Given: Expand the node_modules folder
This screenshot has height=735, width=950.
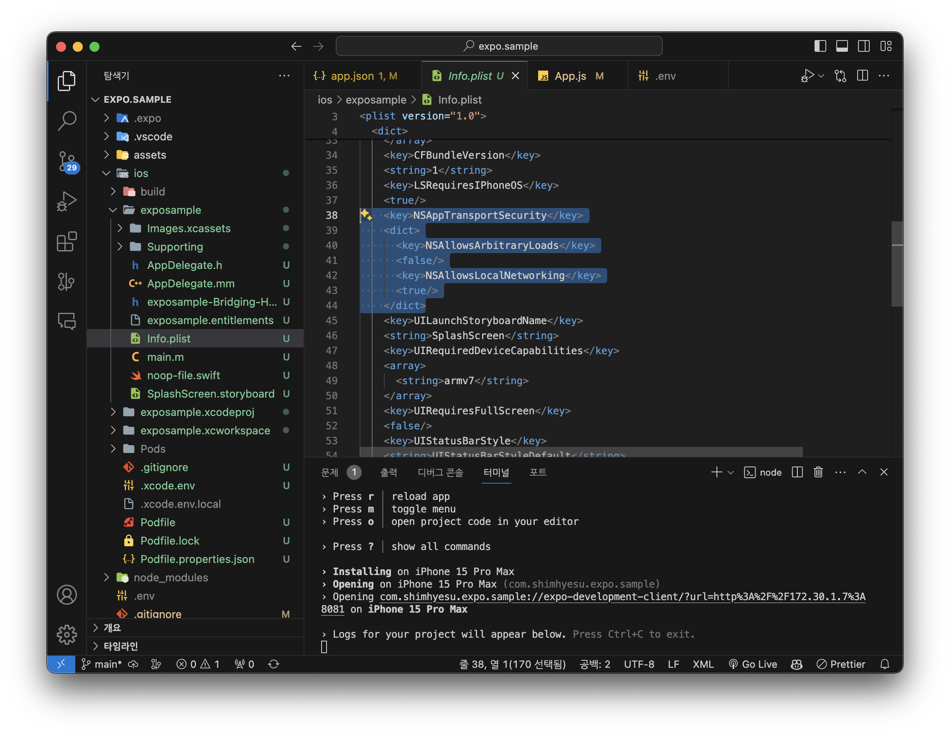Looking at the screenshot, I should tap(171, 577).
